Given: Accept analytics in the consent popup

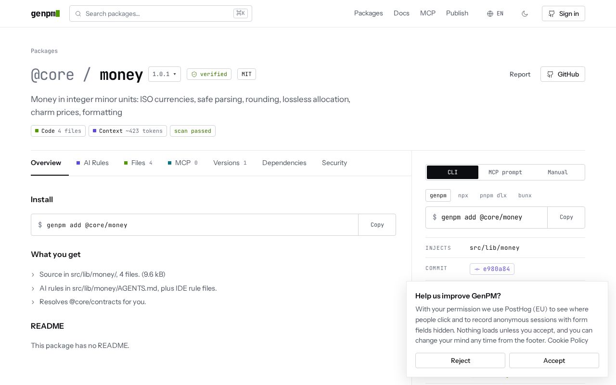Looking at the screenshot, I should pyautogui.click(x=554, y=360).
